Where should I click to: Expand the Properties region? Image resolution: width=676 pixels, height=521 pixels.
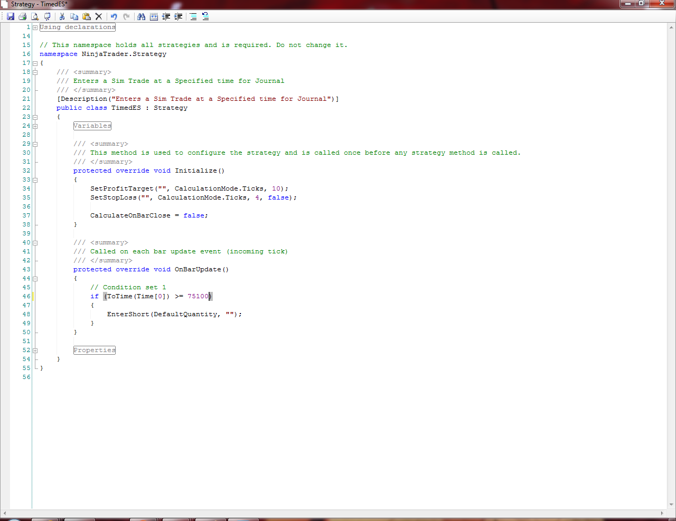tap(35, 351)
